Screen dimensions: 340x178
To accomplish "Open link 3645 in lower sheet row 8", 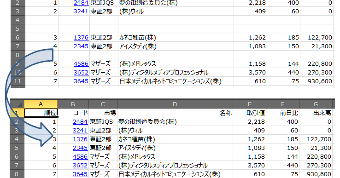I will (80, 174).
